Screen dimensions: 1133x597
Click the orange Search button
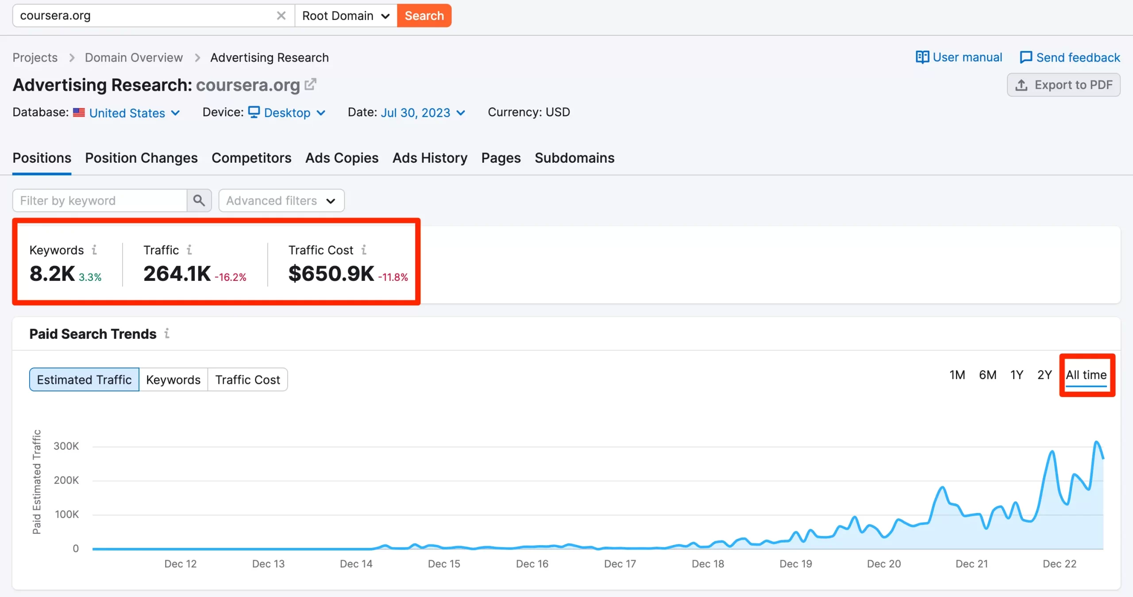424,16
